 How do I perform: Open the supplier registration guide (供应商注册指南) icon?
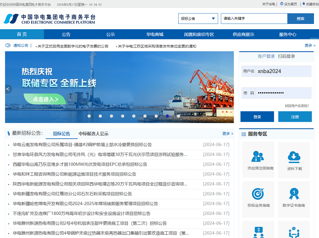click(258, 157)
